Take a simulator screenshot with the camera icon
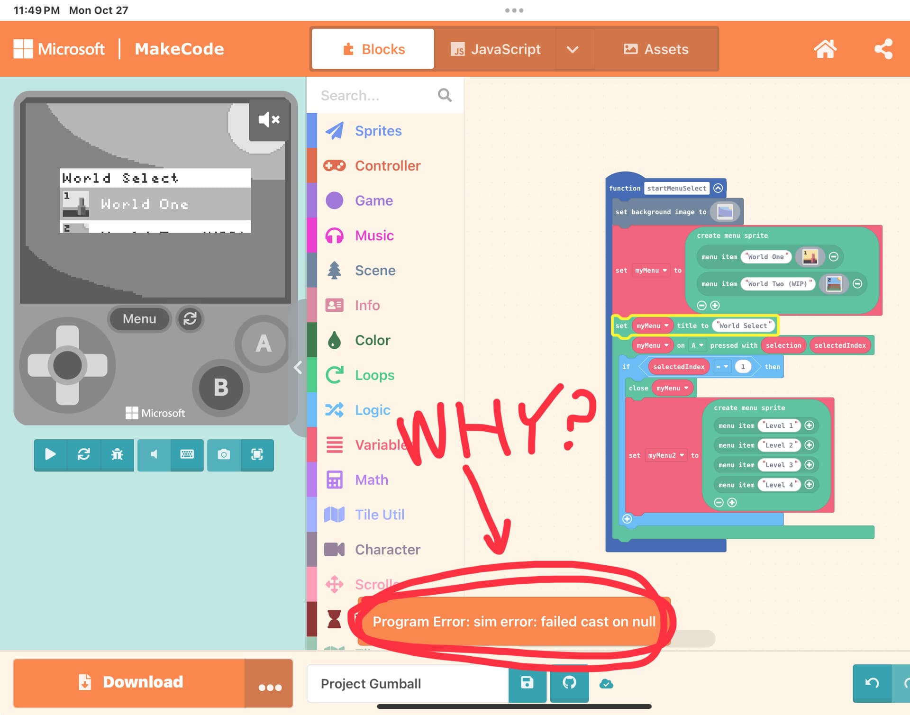The height and width of the screenshot is (715, 910). [x=224, y=455]
